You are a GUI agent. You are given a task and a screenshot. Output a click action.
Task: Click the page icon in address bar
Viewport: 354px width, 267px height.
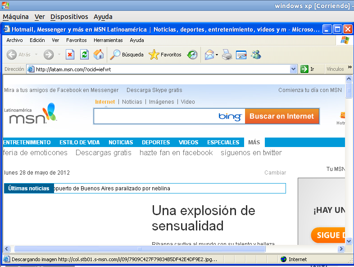click(31, 69)
